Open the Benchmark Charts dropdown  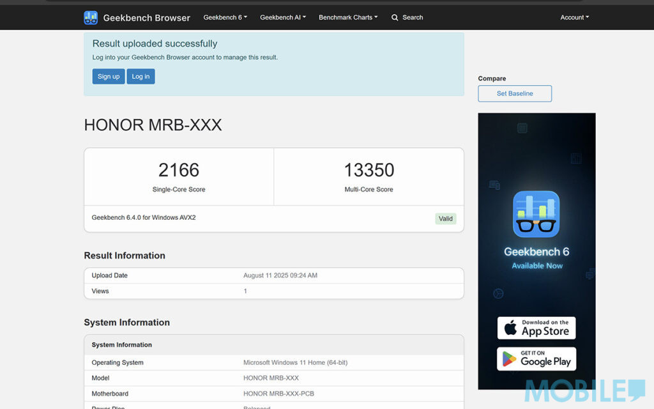[348, 17]
